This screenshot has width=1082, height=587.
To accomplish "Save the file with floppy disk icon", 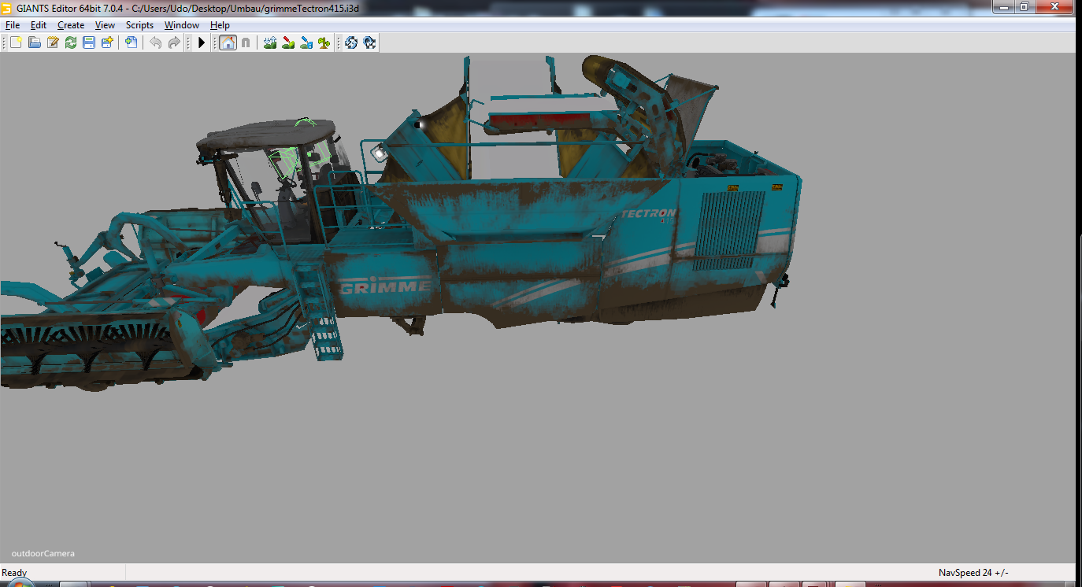I will (x=89, y=42).
